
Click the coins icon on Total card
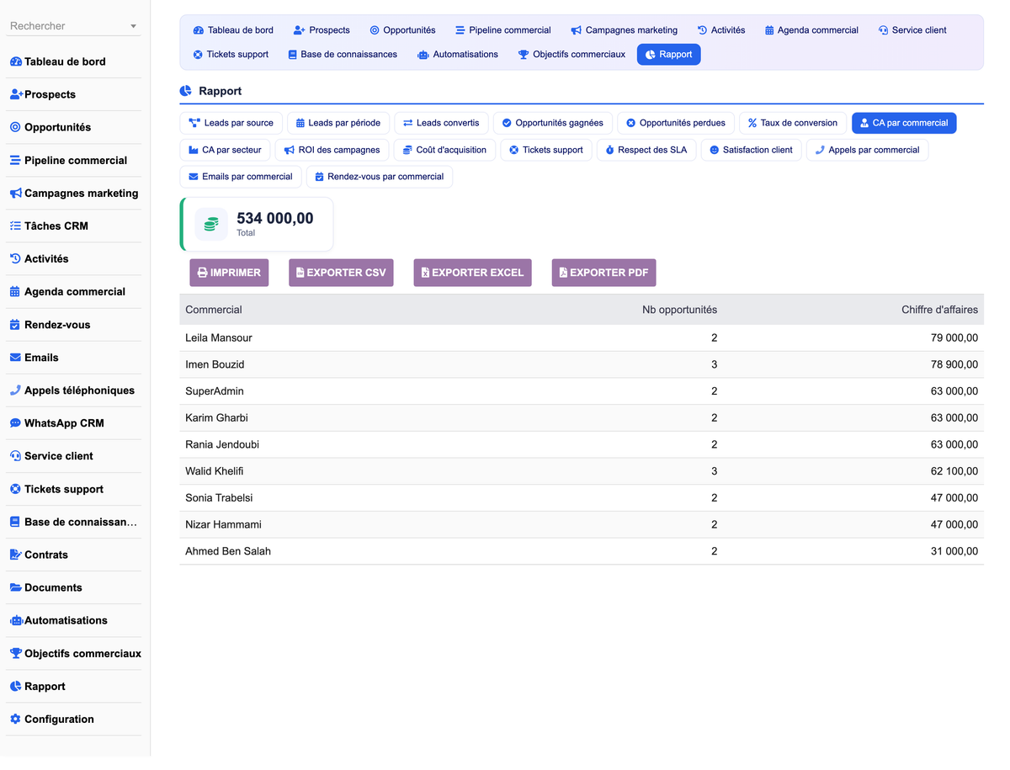(x=211, y=224)
